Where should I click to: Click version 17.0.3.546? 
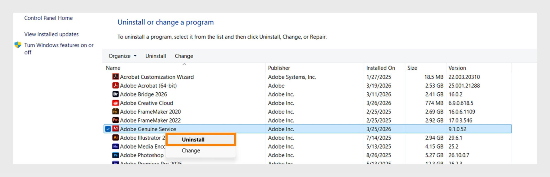460,120
